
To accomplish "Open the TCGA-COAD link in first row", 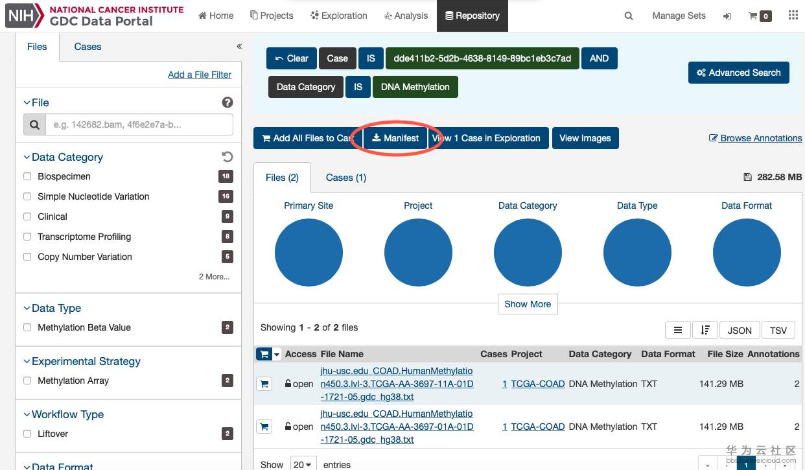I will (538, 384).
